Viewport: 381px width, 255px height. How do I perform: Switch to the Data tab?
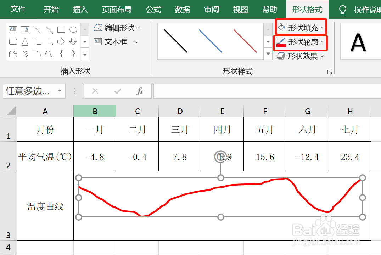(183, 10)
